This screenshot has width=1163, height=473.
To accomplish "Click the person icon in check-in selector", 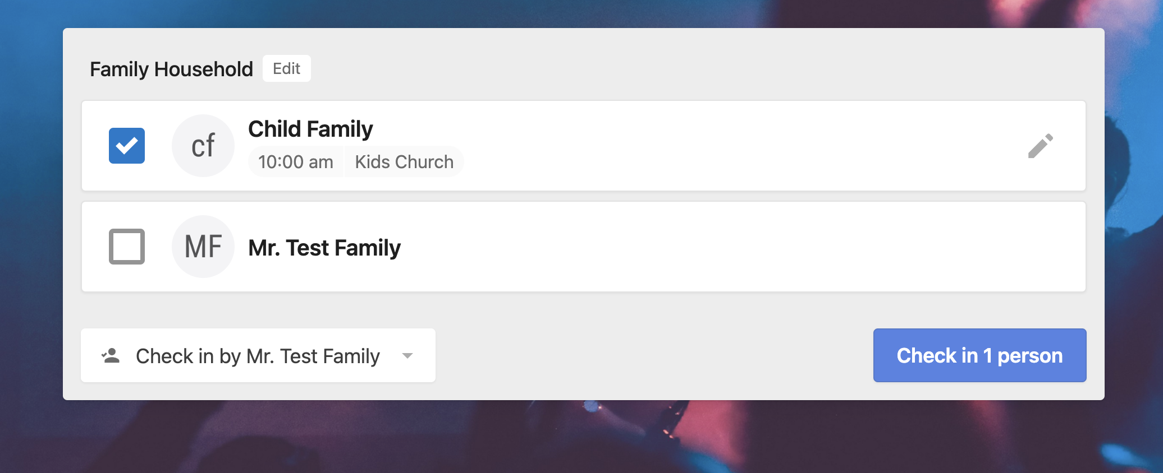I will pos(111,356).
